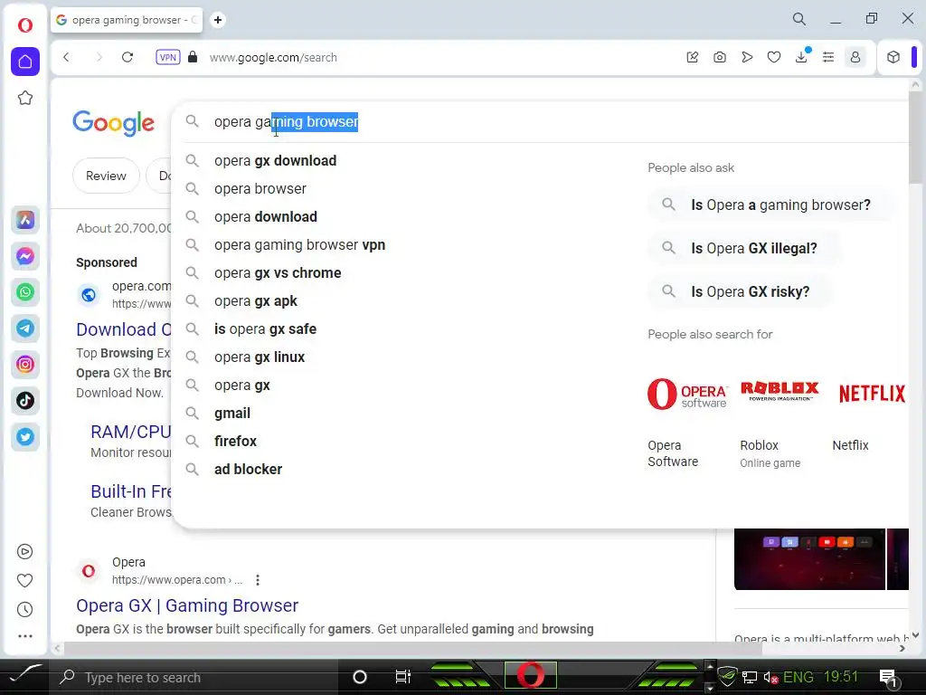Open the sidebar Player icon
This screenshot has width=926, height=695.
24,552
